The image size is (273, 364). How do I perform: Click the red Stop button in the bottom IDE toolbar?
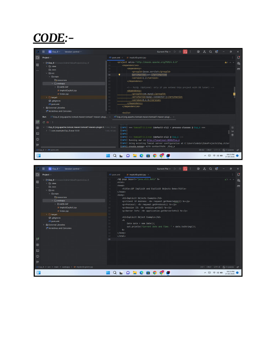tap(185, 169)
